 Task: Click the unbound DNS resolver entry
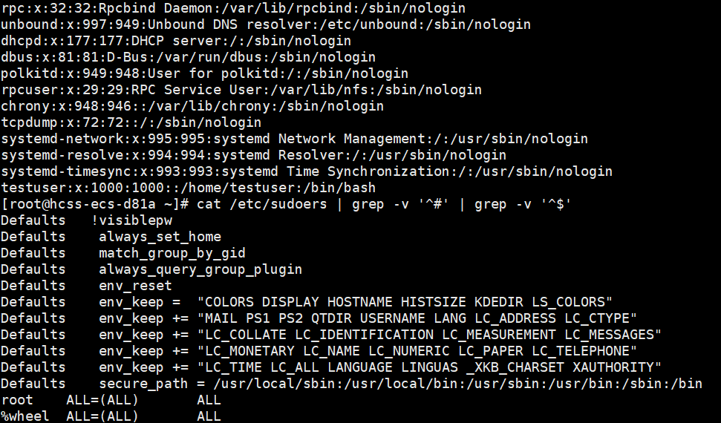tap(265, 24)
